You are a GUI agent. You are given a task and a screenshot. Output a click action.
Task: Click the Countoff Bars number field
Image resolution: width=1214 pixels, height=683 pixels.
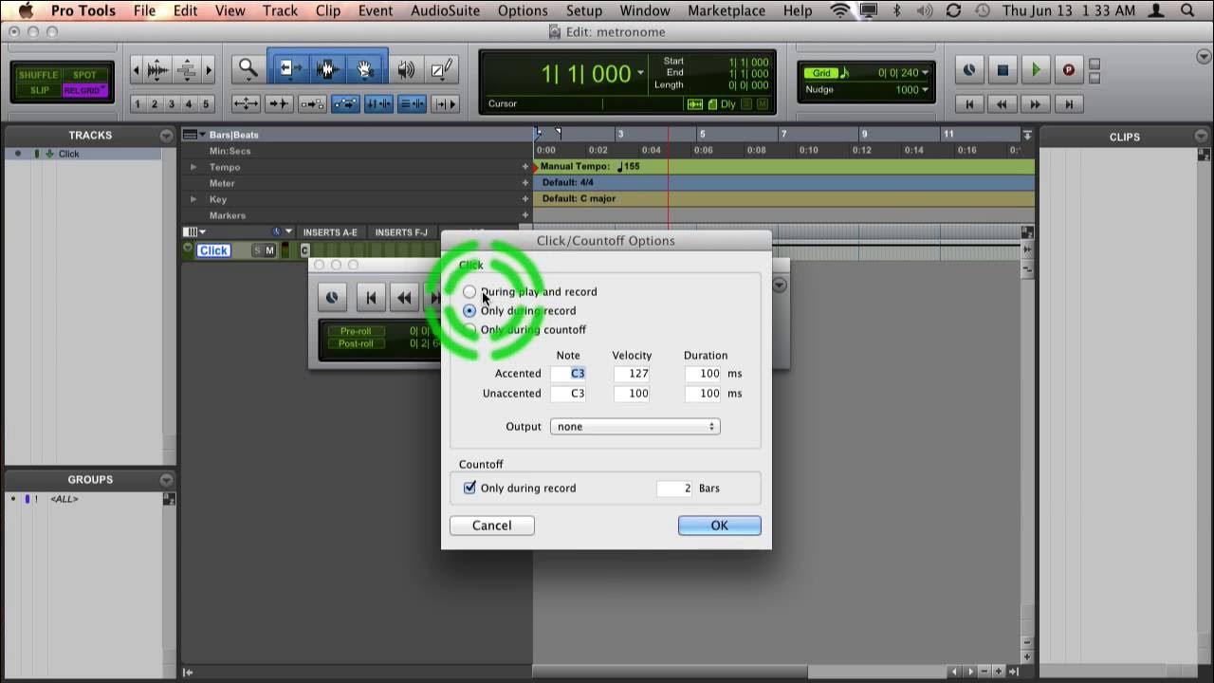(x=675, y=489)
